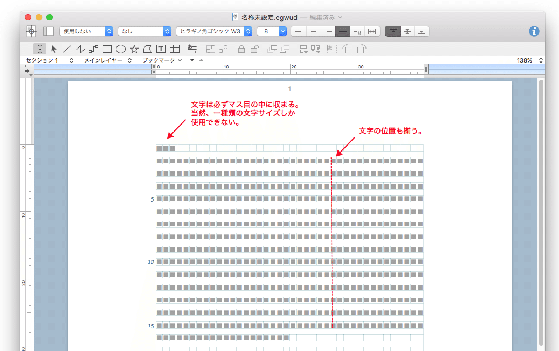Open the blue info inspector
The height and width of the screenshot is (351, 559).
pos(534,31)
